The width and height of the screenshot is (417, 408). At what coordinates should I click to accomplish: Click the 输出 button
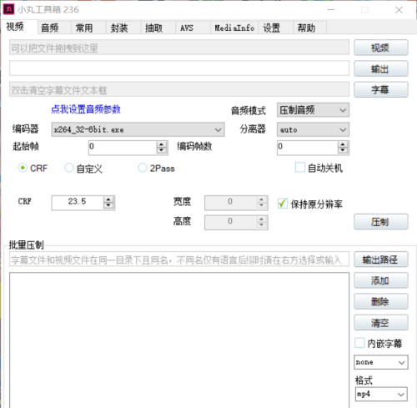pos(381,68)
